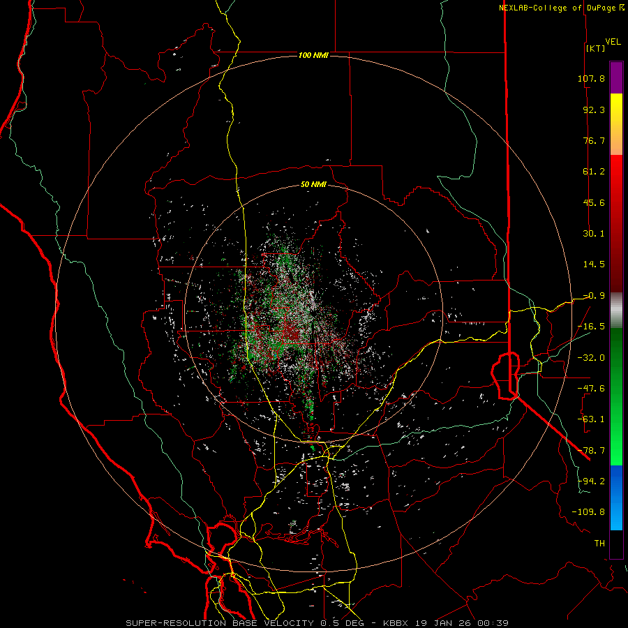This screenshot has height=628, width=628.
Task: Click the 30.1 legend value
Action: (594, 234)
